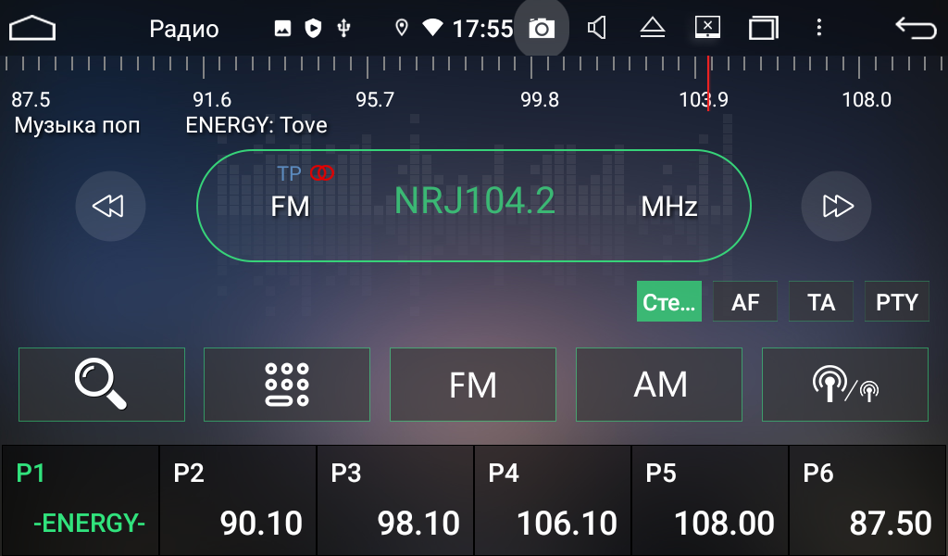Go back using the return arrow
948x556 pixels.
[916, 28]
